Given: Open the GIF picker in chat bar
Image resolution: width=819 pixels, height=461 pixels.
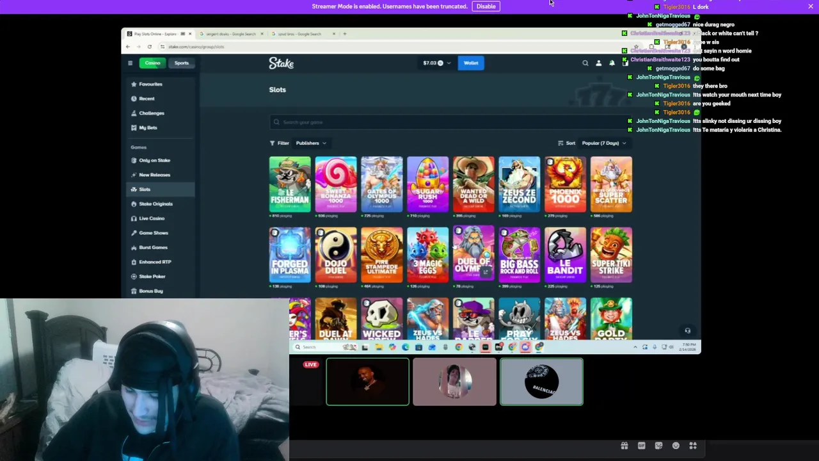Looking at the screenshot, I should 642,446.
